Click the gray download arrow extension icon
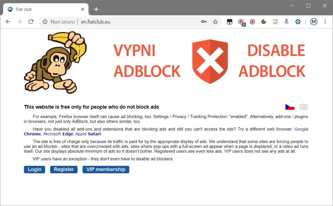The height and width of the screenshot is (206, 333). click(286, 22)
